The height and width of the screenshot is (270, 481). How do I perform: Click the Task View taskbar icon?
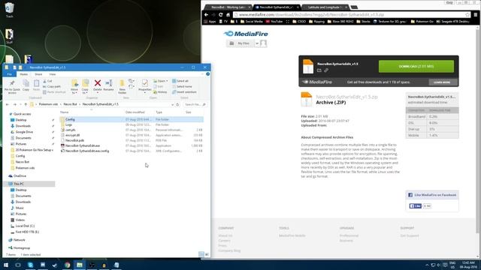tap(18, 265)
